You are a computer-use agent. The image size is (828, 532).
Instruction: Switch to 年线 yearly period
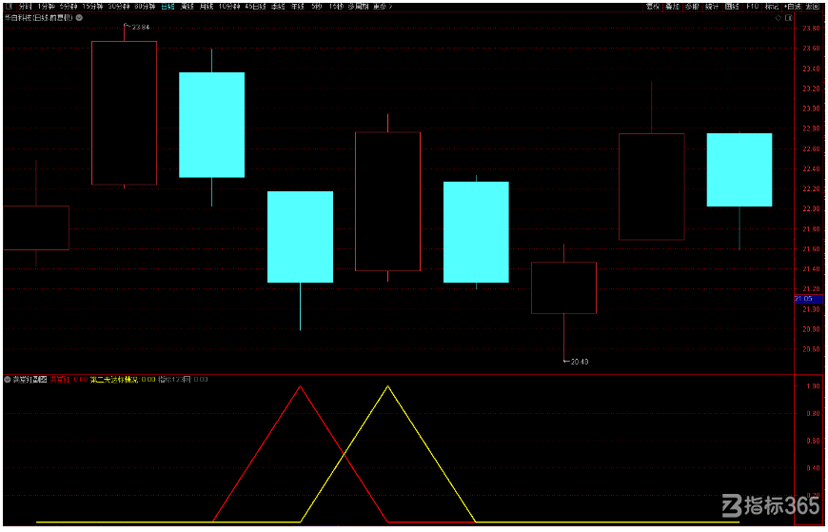297,7
